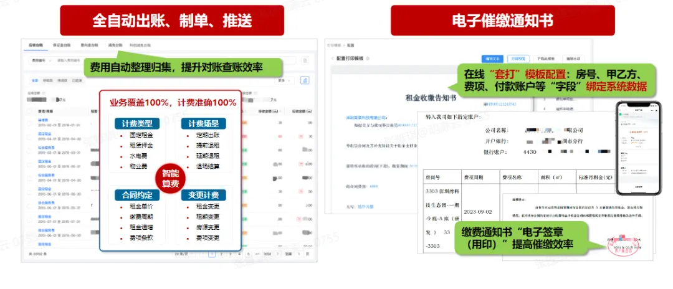This screenshot has height=289, width=673.
Task: Click the 2023-09-02 fee period cell
Action: 478,211
